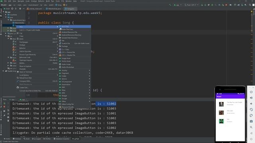Image resolution: width=255 pixels, height=143 pixels.
Task: Open Database Inspector tool window tab
Action: pyautogui.click(x=61, y=139)
